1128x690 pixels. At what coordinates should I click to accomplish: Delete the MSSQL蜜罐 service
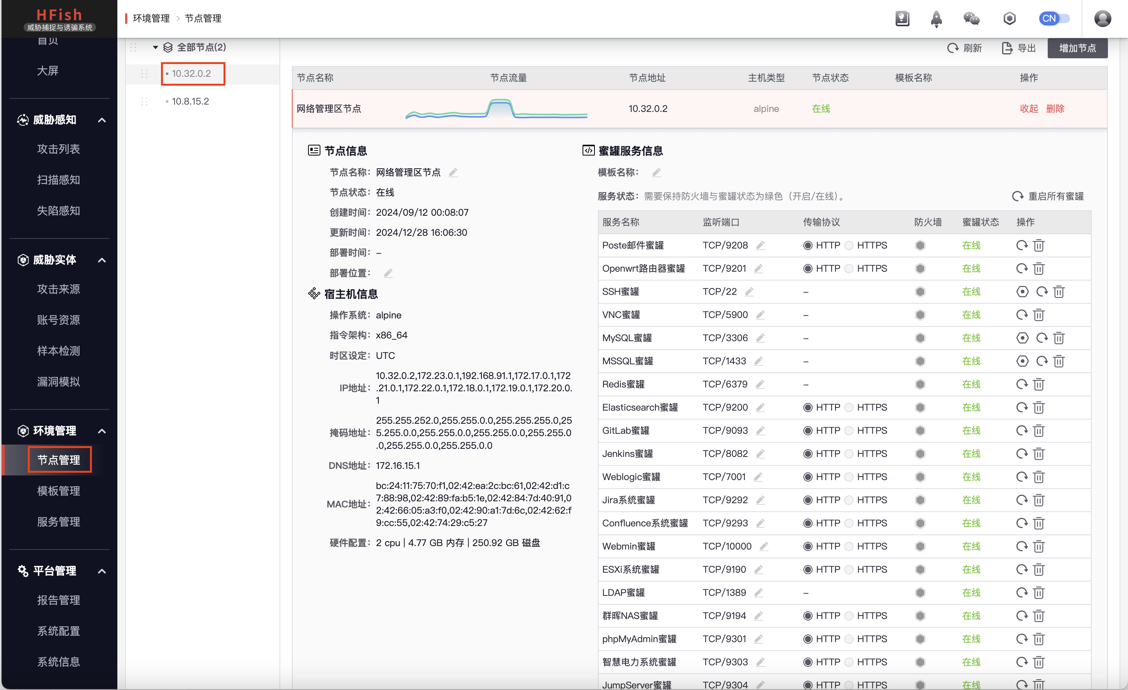(x=1059, y=362)
